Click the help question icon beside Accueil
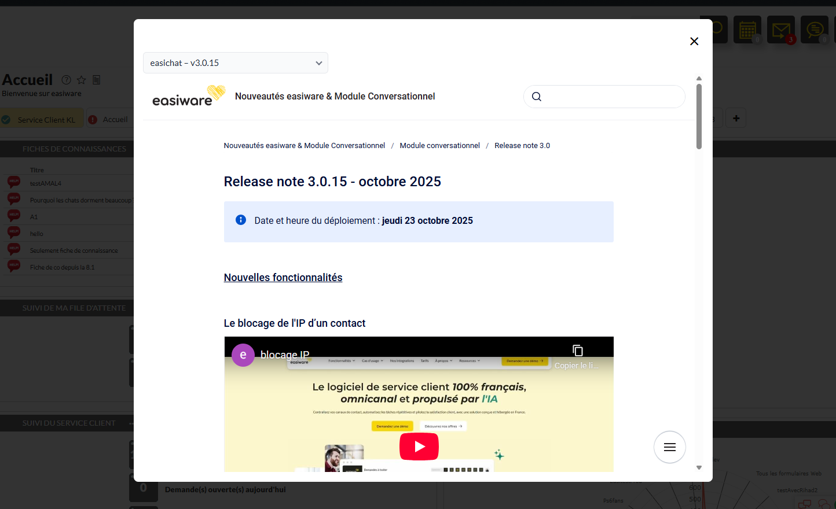The height and width of the screenshot is (509, 836). tap(67, 80)
